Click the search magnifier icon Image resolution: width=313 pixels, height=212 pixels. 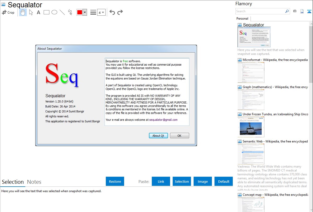pos(287,11)
